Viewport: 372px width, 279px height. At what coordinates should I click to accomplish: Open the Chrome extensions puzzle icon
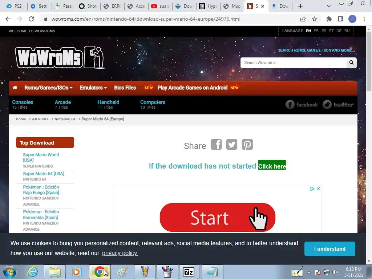(x=329, y=19)
